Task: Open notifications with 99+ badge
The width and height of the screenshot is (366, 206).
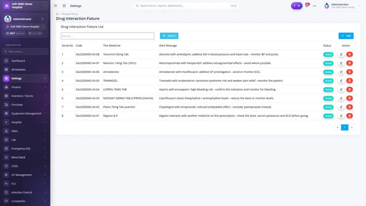Action: (x=307, y=5)
